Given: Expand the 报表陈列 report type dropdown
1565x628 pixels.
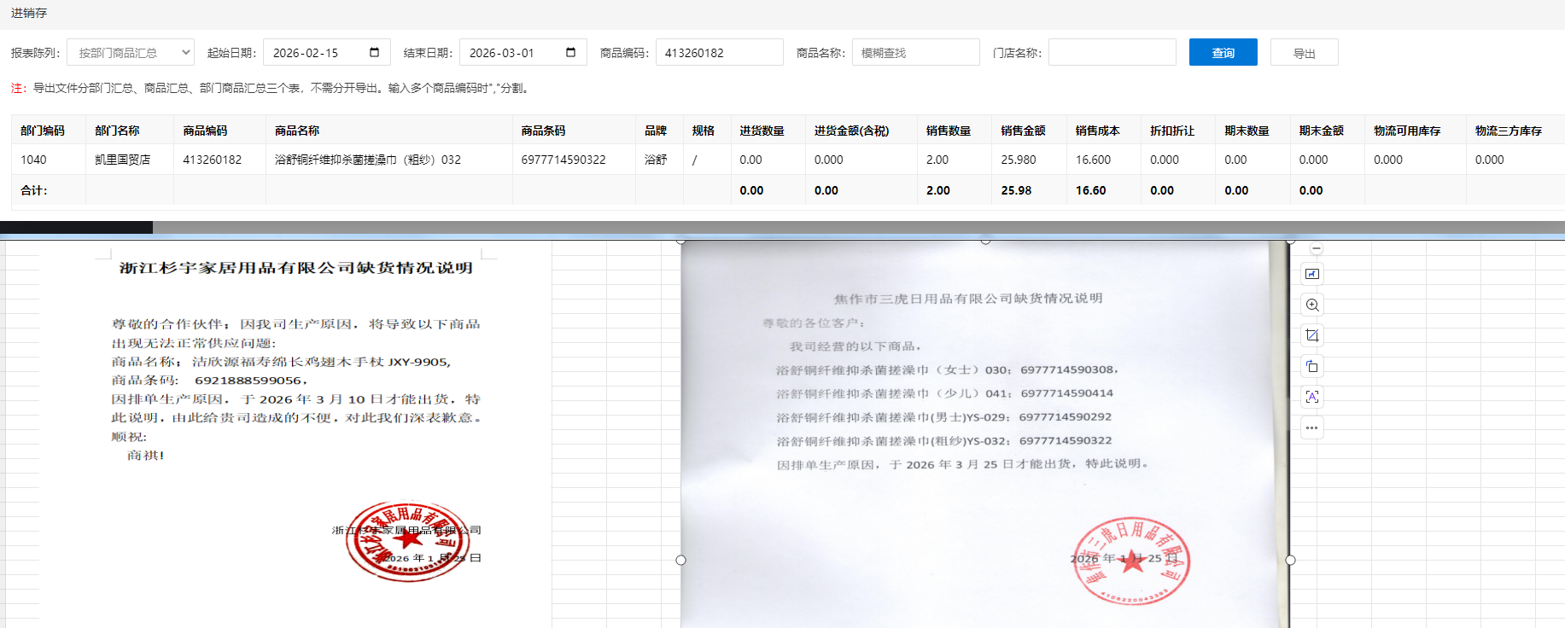Looking at the screenshot, I should pos(131,52).
